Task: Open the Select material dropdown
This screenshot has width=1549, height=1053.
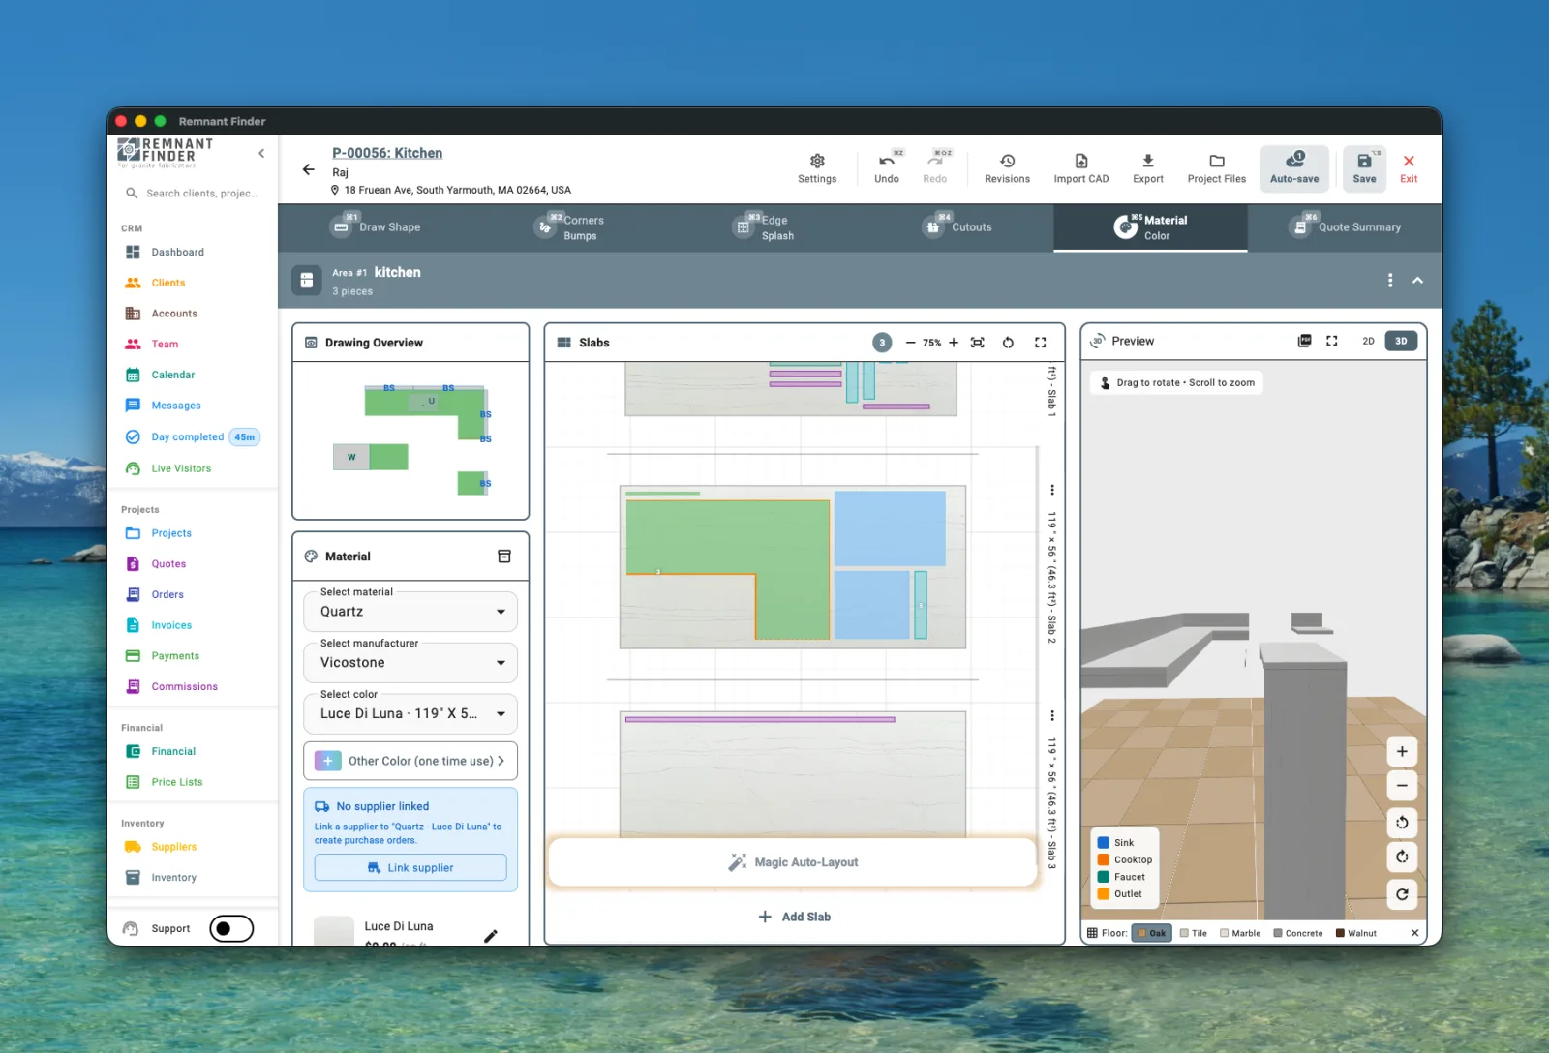Action: [x=410, y=612]
